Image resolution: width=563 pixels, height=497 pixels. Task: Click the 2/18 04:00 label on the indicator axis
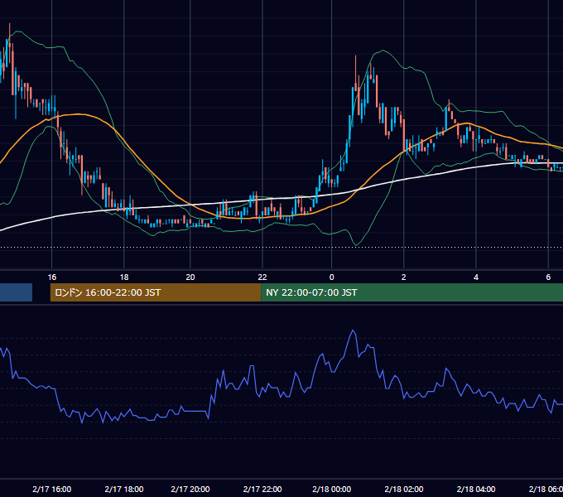(476, 489)
